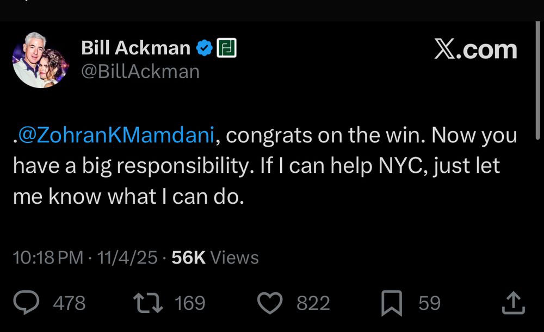Click the 59 bookmarks count

coord(429,303)
